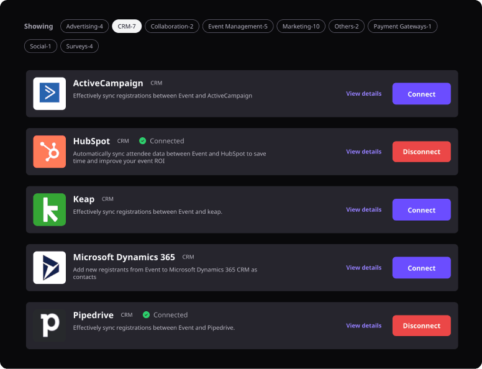Viewport: 482px width, 369px height.
Task: Show Event Management-5 integrations
Action: [x=238, y=26]
